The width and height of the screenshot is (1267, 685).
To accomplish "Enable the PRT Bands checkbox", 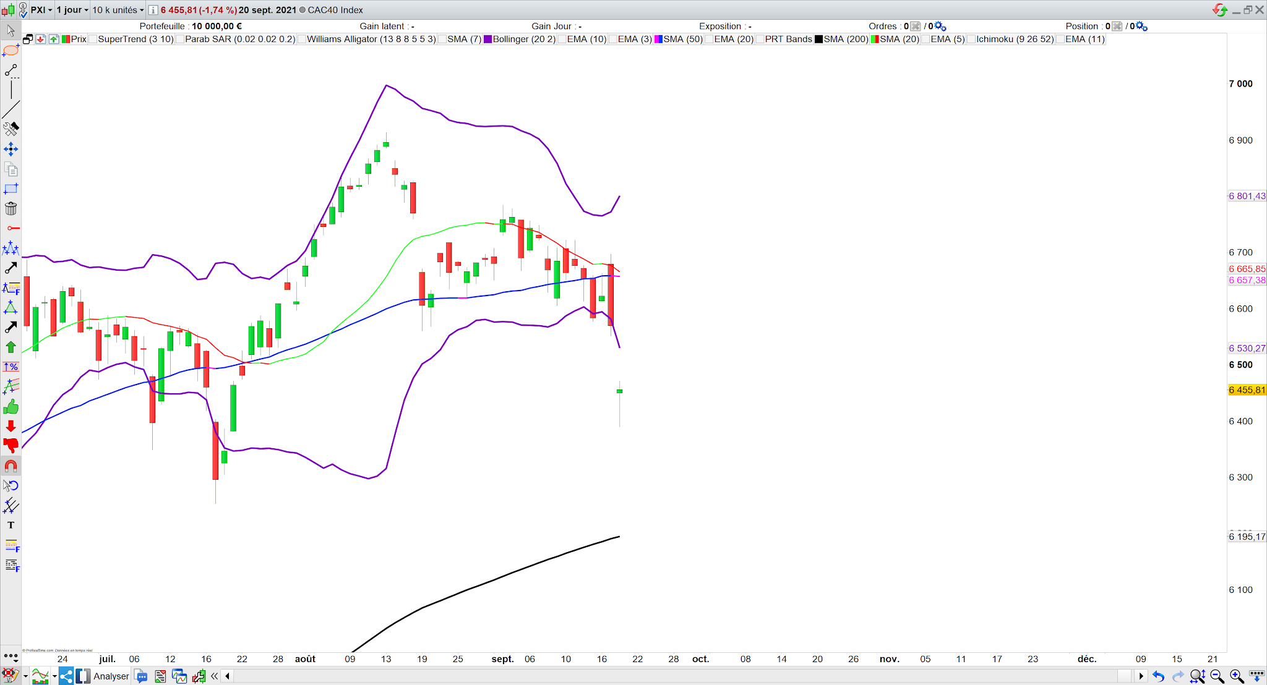I will (760, 39).
